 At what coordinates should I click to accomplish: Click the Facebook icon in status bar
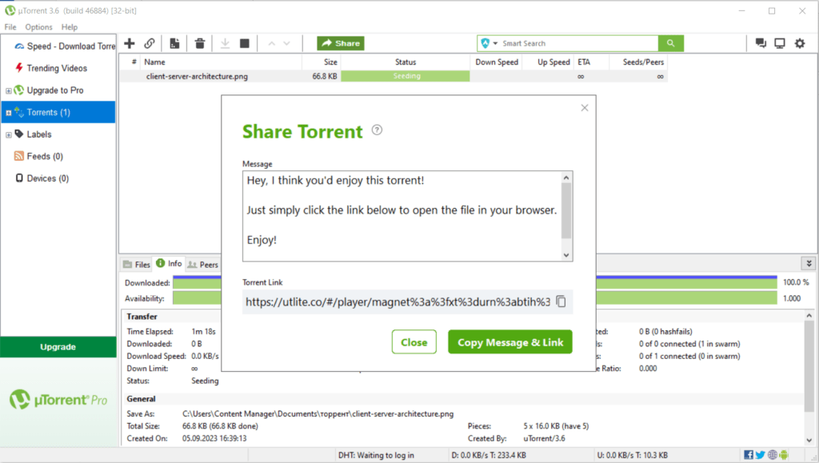748,455
